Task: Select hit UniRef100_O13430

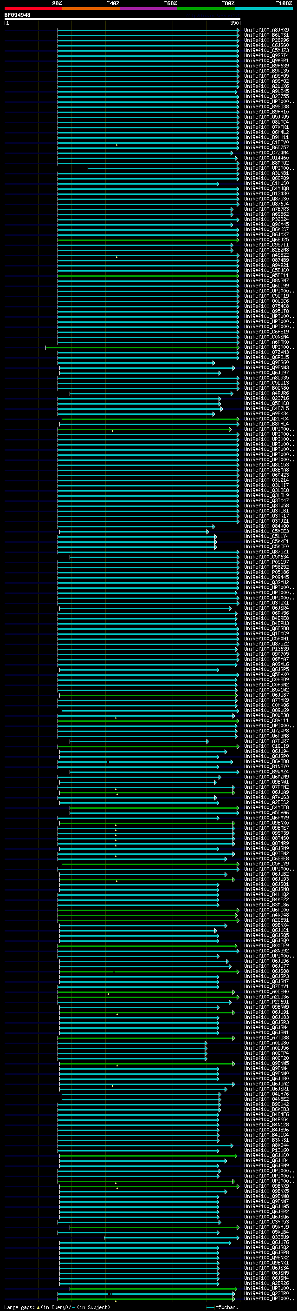Action: (x=266, y=194)
